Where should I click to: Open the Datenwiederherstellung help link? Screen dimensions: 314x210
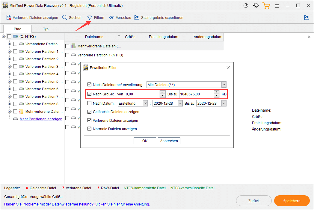pyautogui.click(x=77, y=204)
